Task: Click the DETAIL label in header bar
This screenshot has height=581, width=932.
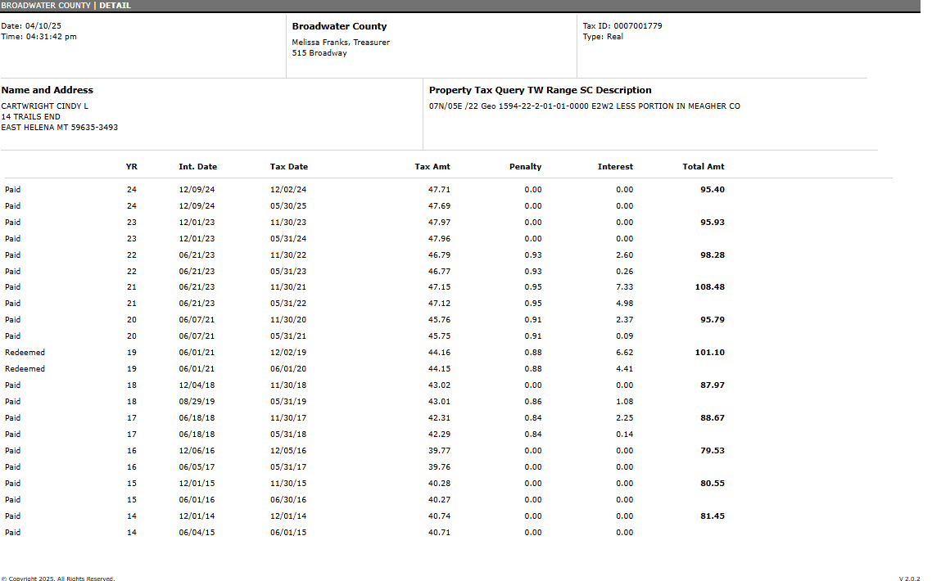Action: [115, 6]
